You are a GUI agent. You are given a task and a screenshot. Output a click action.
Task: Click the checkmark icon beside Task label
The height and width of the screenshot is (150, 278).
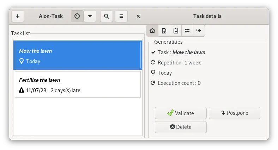[153, 52]
